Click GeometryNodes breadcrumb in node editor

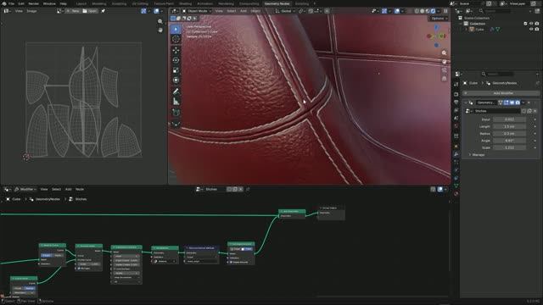point(48,199)
